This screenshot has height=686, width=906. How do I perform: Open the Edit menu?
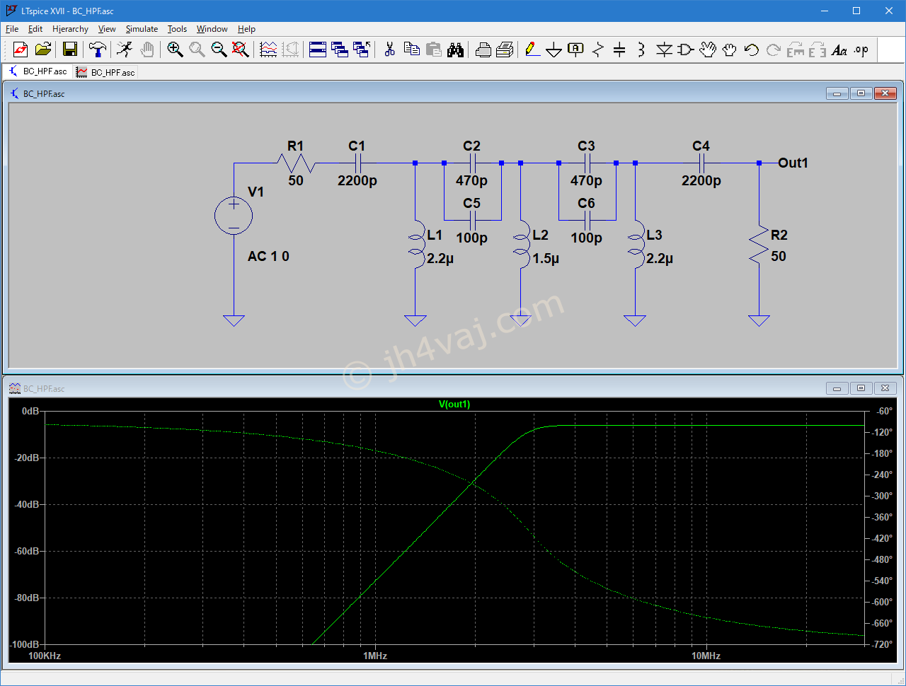click(x=35, y=29)
